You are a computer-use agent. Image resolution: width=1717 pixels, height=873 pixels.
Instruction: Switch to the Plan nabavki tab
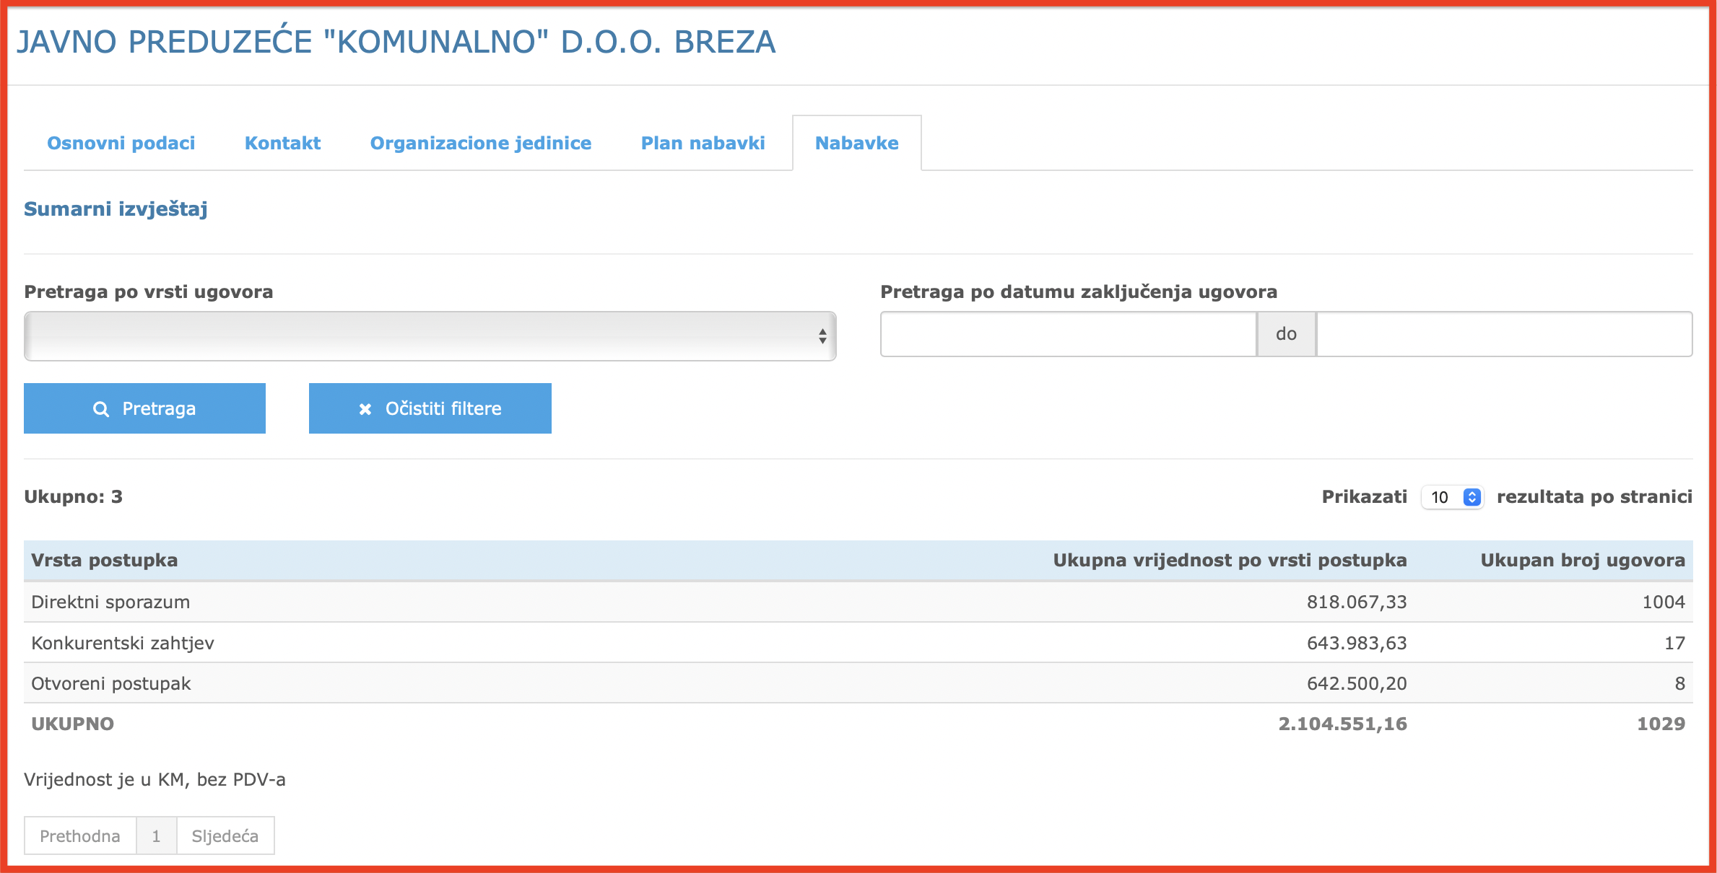703,143
